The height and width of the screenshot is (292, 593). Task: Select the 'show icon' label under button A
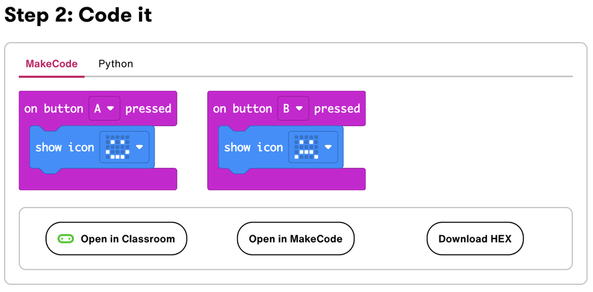(x=64, y=147)
